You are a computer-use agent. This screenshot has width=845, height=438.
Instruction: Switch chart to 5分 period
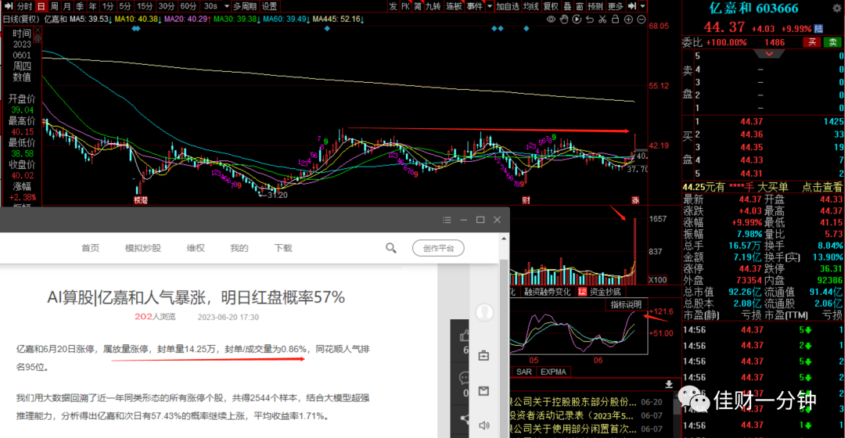(125, 6)
